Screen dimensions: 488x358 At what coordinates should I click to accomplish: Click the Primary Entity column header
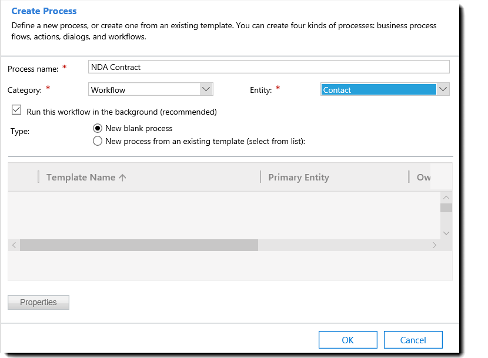[x=298, y=176]
